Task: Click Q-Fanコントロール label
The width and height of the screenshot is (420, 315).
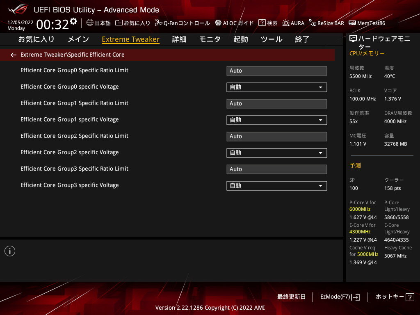Action: [x=187, y=23]
